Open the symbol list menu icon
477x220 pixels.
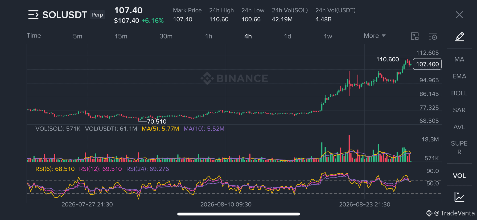[33, 15]
